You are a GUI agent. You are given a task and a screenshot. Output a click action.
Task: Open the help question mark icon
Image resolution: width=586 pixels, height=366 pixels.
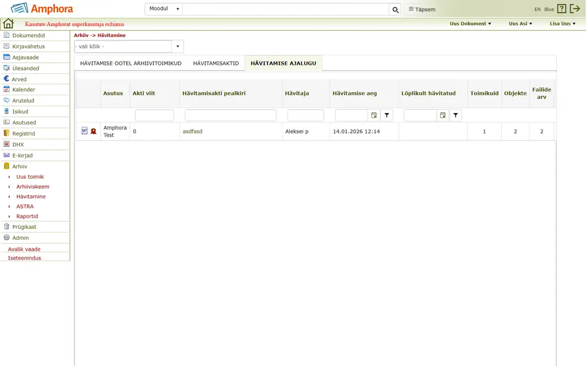point(561,9)
